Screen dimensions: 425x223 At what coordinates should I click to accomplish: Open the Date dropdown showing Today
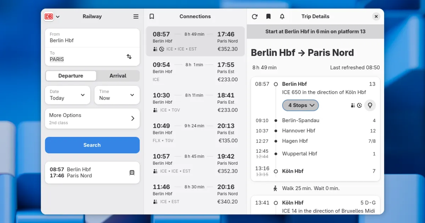coord(68,95)
